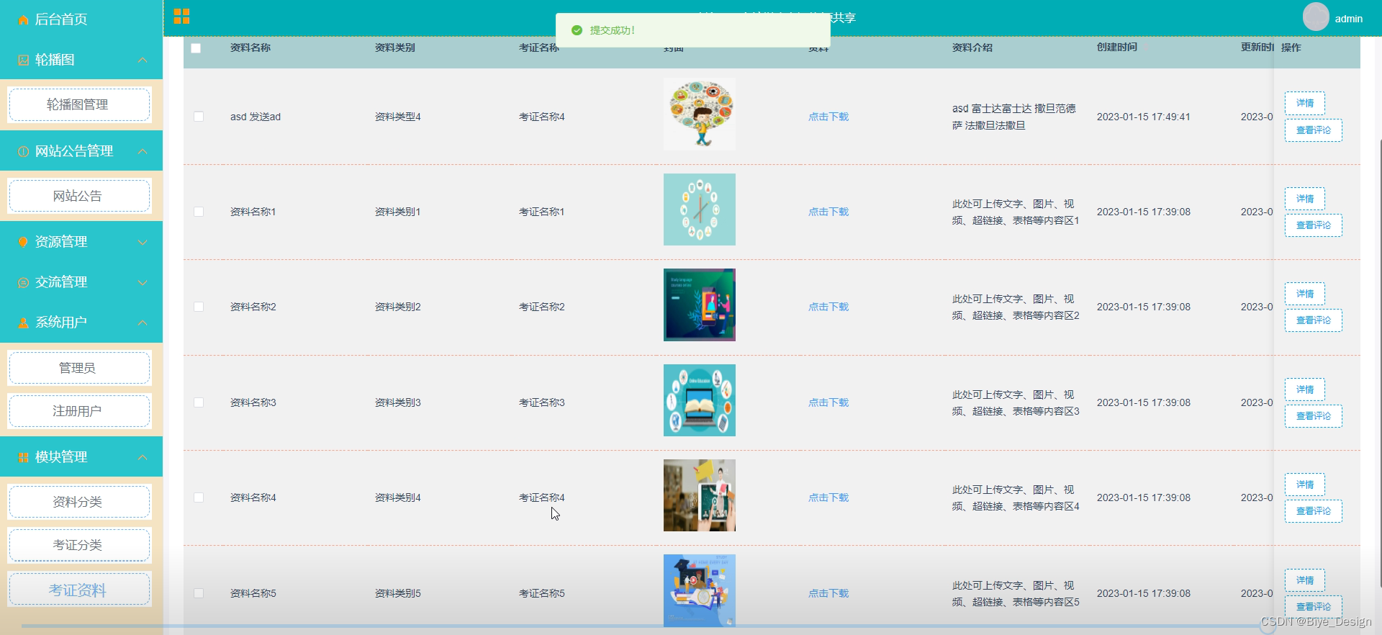Click the green success check icon
Viewport: 1382px width, 635px height.
pos(577,30)
